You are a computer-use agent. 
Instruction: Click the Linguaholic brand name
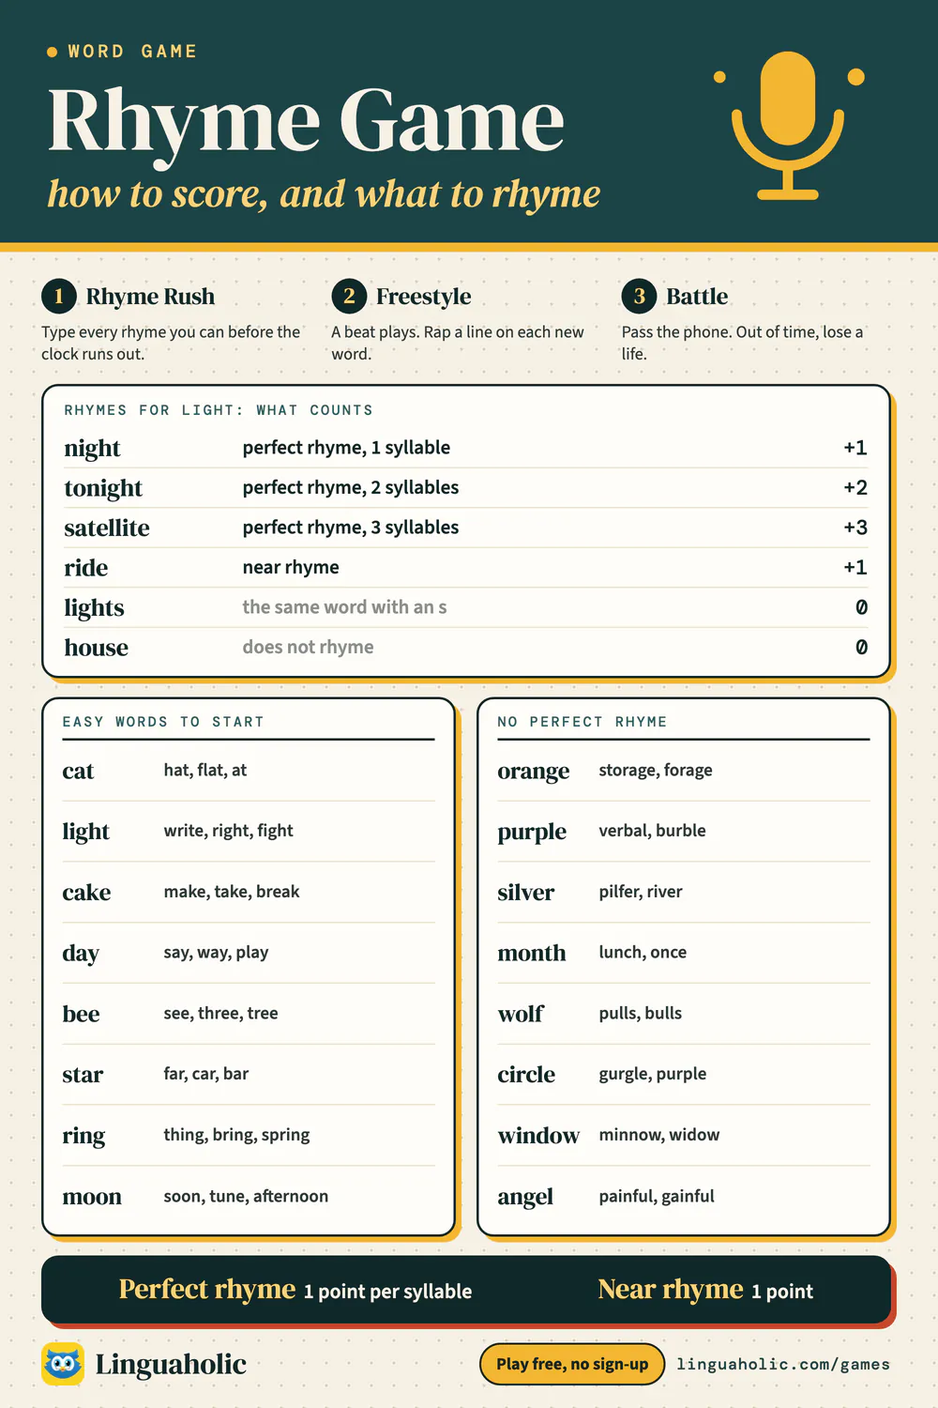pos(171,1364)
